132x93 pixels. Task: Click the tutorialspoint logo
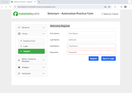pos(26,14)
